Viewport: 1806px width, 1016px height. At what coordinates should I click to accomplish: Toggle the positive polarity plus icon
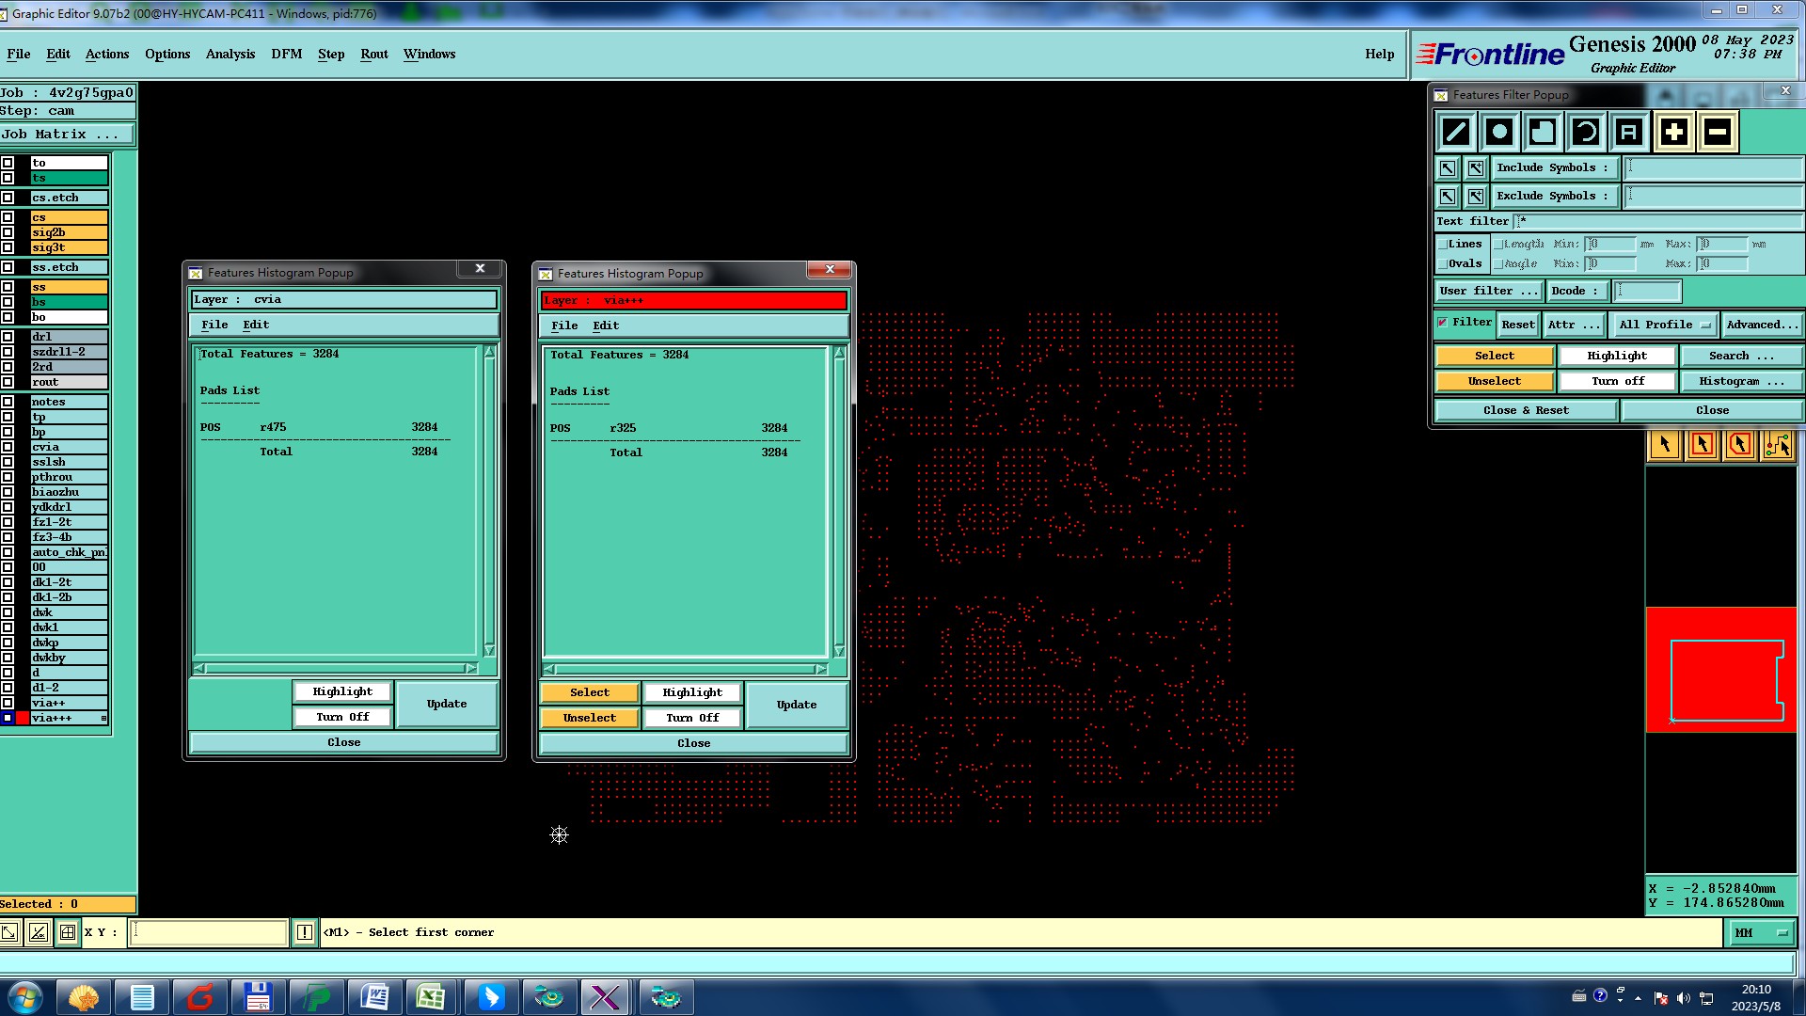point(1674,132)
